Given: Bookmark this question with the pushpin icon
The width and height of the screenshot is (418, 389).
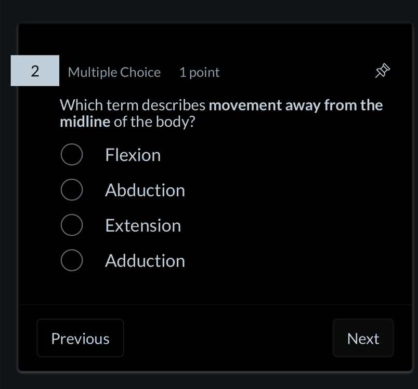Looking at the screenshot, I should tap(382, 71).
